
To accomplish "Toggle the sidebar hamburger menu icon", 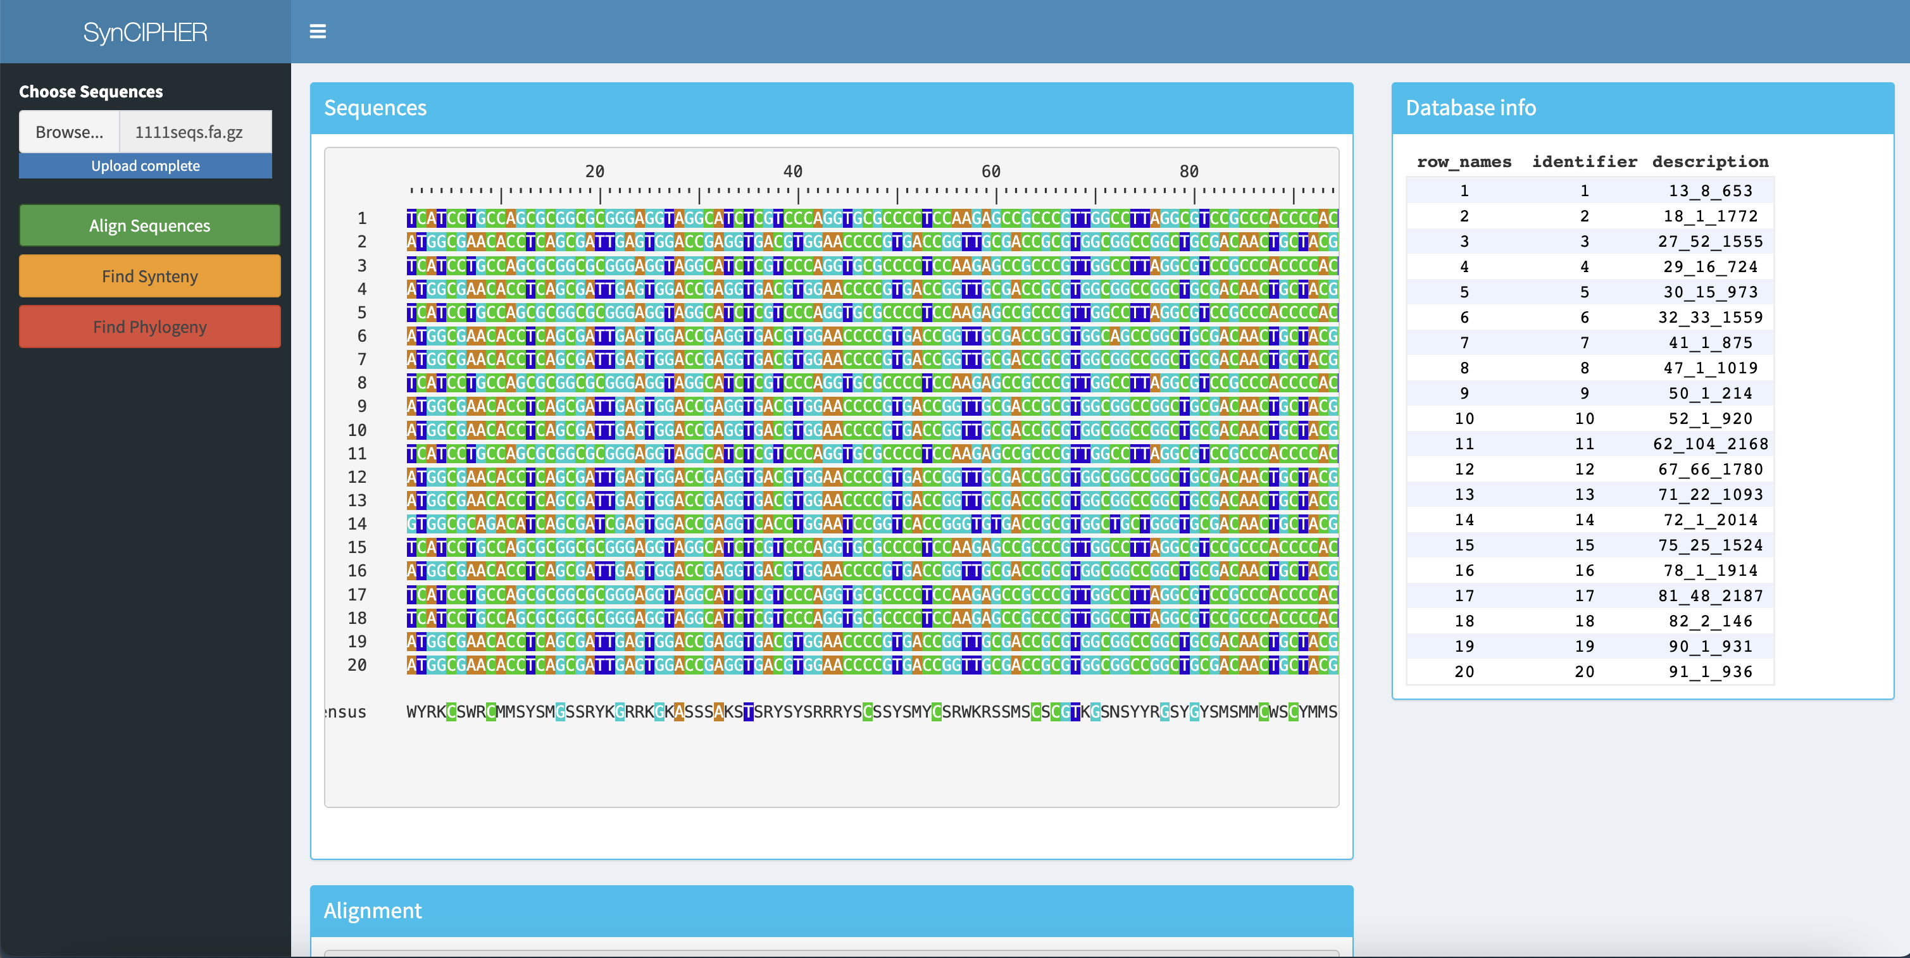I will point(317,31).
